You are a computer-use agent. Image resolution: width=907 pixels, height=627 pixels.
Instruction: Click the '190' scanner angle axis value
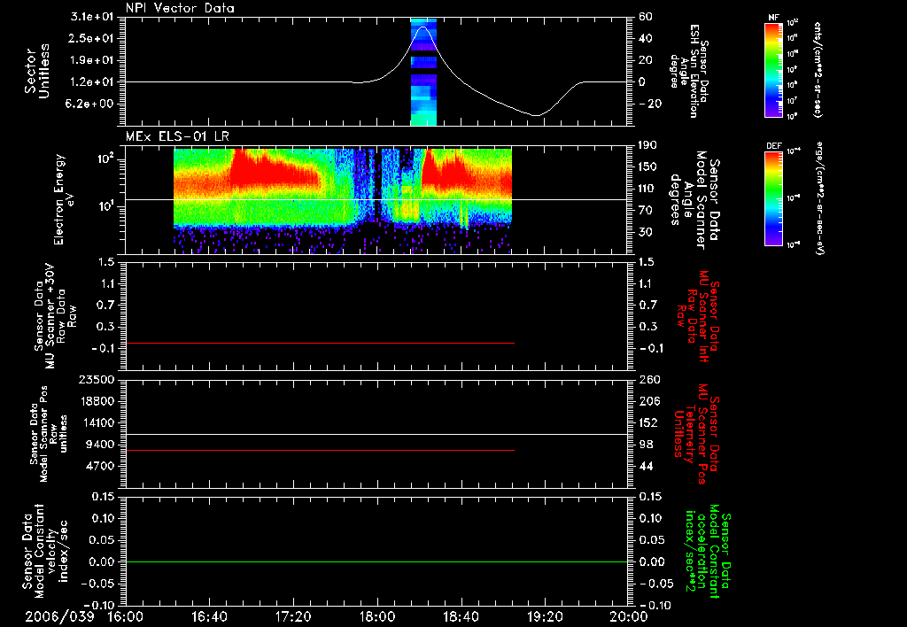coord(649,145)
